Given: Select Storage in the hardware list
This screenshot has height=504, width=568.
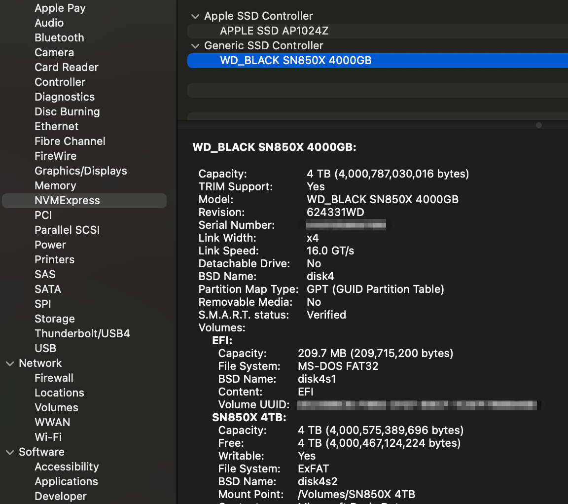Looking at the screenshot, I should click(x=55, y=319).
